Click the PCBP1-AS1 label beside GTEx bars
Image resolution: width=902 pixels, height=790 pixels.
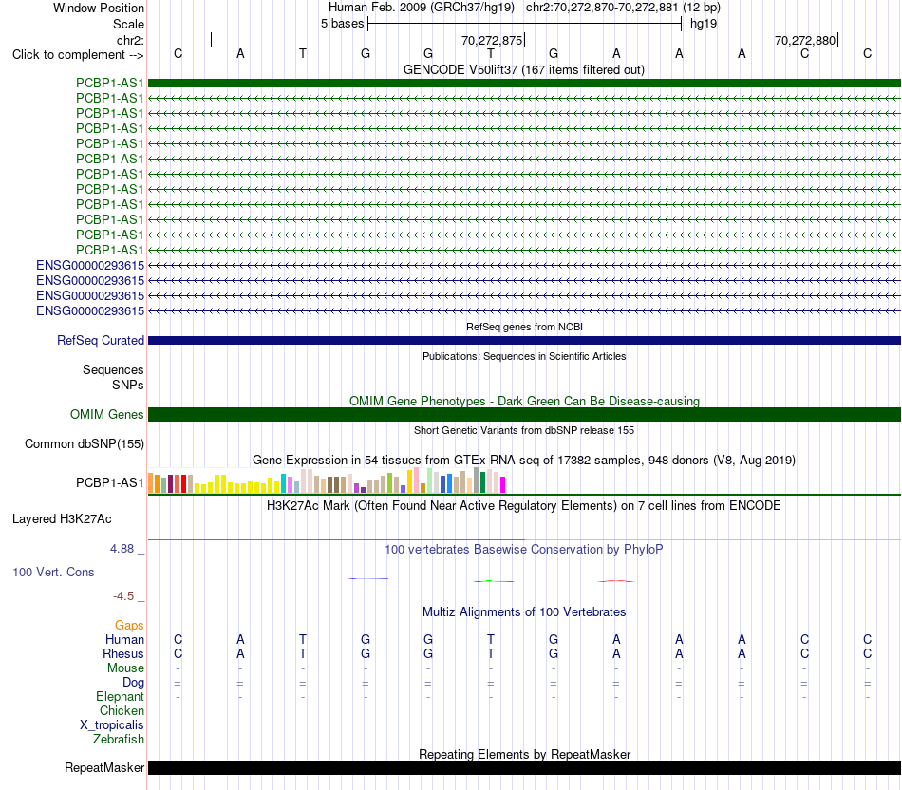point(110,482)
